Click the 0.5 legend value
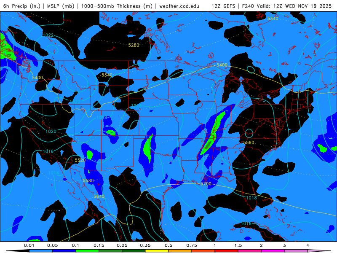This screenshot has width=337, height=253. tap(168, 245)
